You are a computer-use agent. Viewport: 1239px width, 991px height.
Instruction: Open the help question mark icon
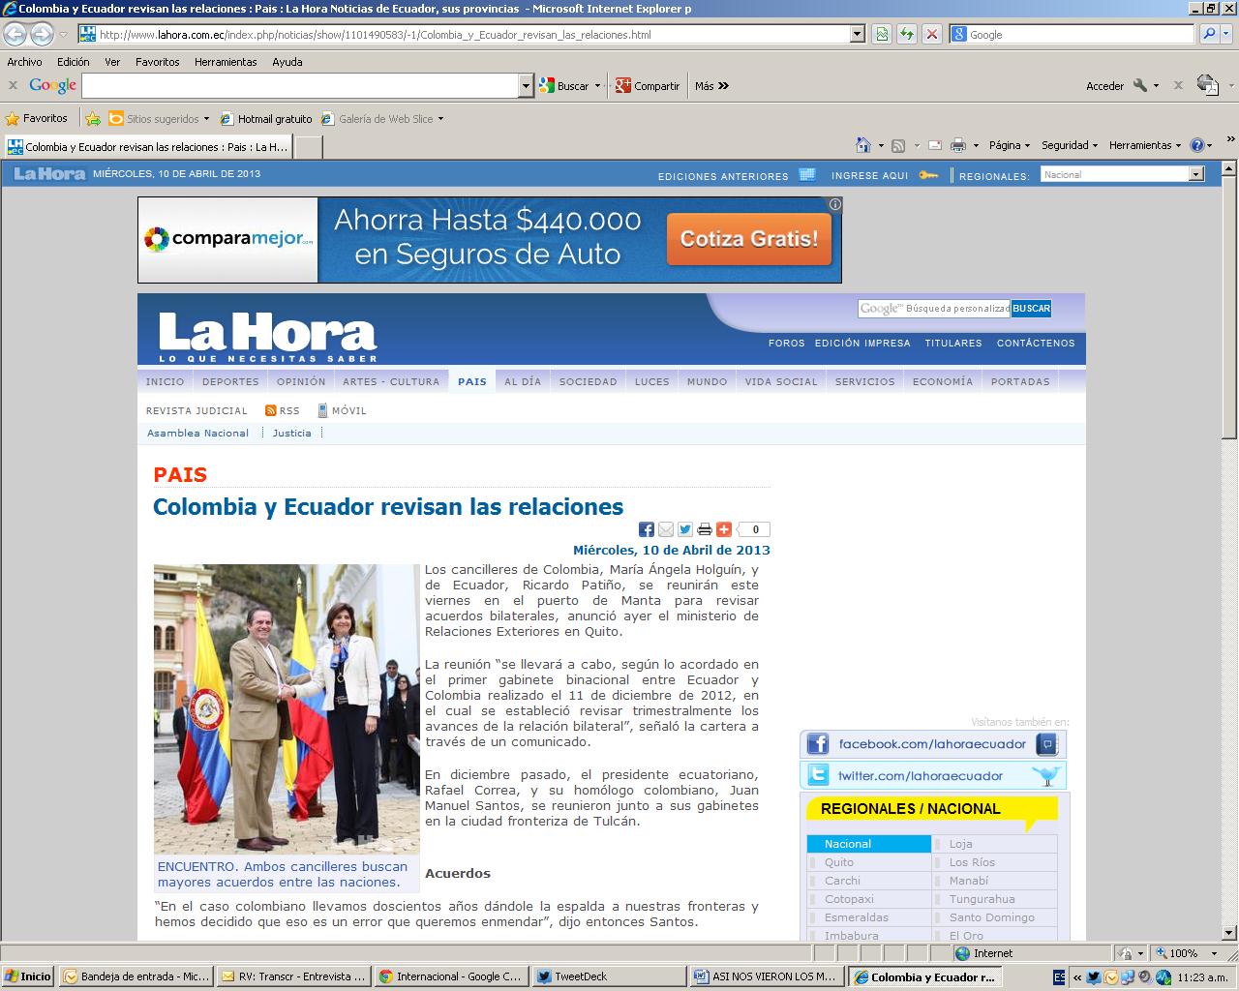(1196, 145)
